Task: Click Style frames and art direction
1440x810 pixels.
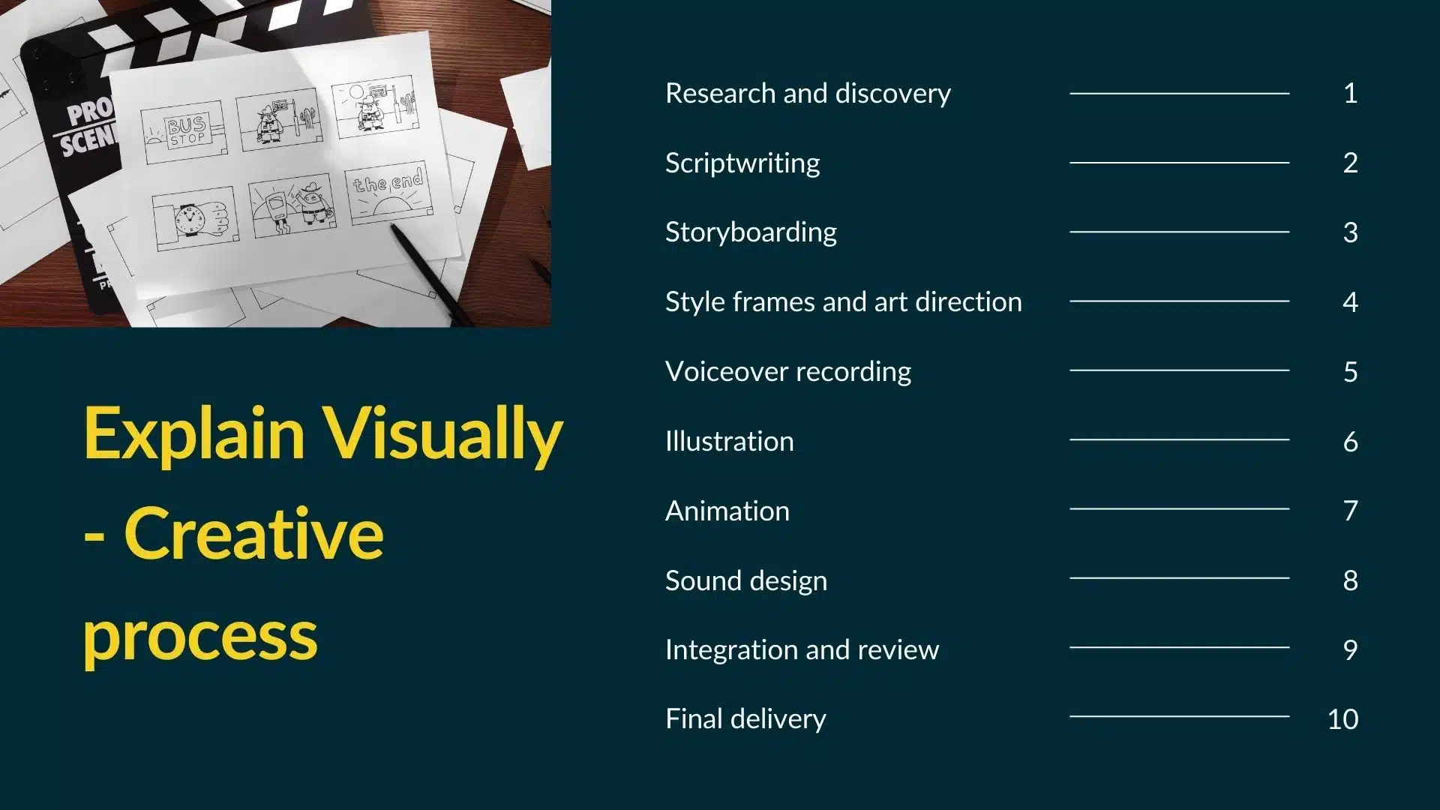Action: click(x=843, y=301)
